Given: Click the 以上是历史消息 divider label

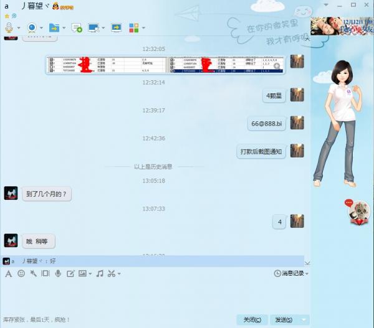Looking at the screenshot, I should (153, 167).
